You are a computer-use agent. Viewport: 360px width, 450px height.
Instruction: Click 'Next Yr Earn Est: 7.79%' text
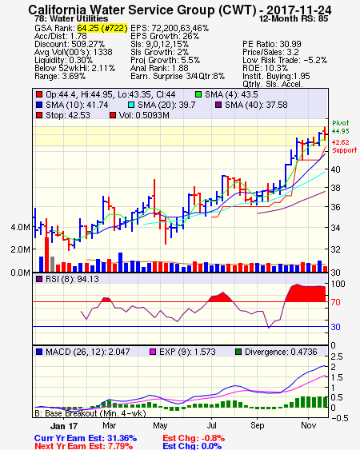coord(83,446)
